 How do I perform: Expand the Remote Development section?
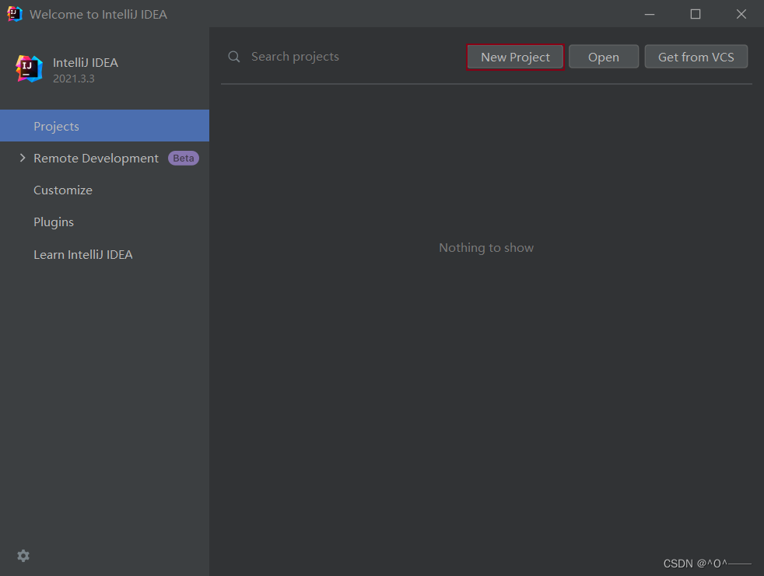coord(22,158)
